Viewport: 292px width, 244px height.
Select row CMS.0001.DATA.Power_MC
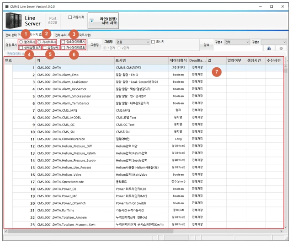pyautogui.click(x=148, y=196)
